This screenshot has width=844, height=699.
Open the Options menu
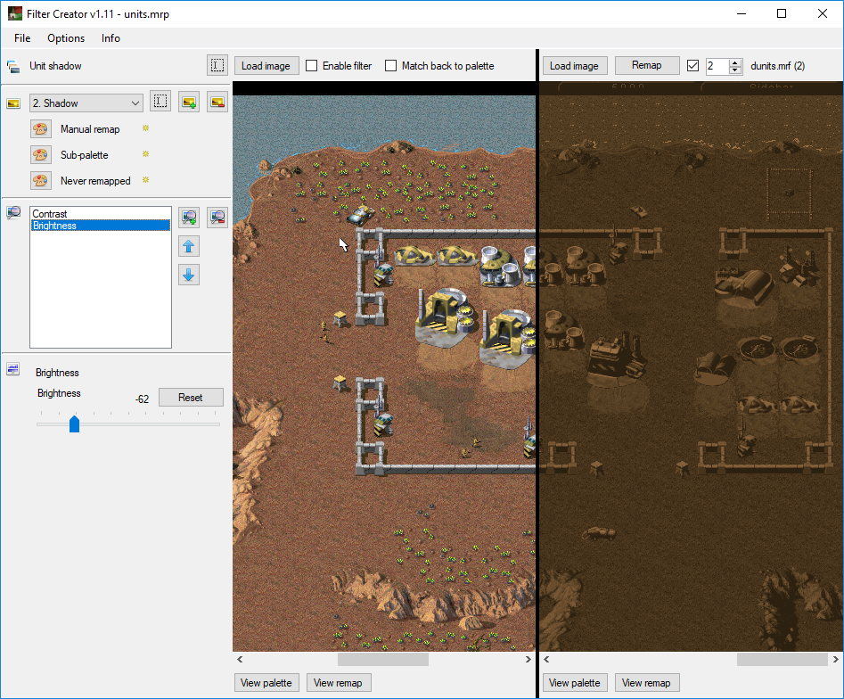pyautogui.click(x=66, y=38)
